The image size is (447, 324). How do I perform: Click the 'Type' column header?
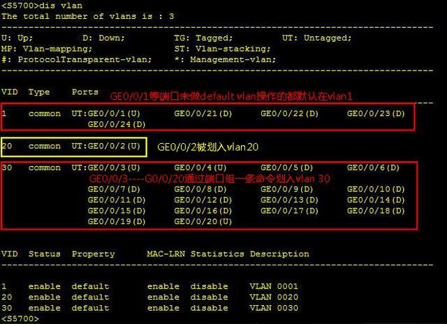pyautogui.click(x=39, y=92)
